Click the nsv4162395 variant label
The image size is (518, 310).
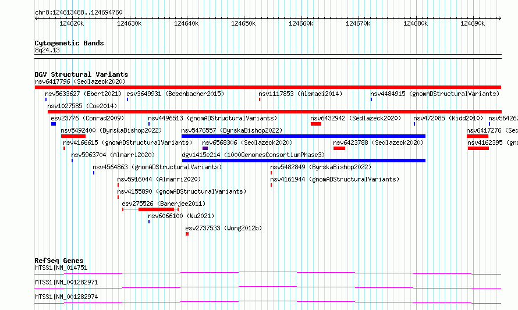click(x=492, y=142)
